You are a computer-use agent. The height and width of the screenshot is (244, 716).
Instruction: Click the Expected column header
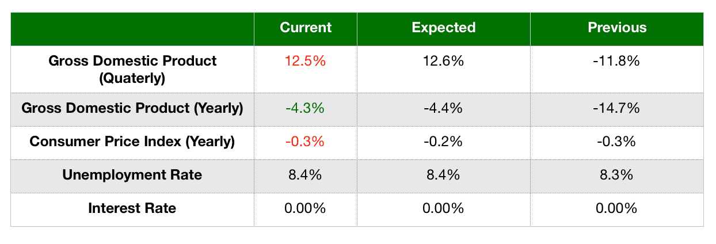pyautogui.click(x=444, y=28)
